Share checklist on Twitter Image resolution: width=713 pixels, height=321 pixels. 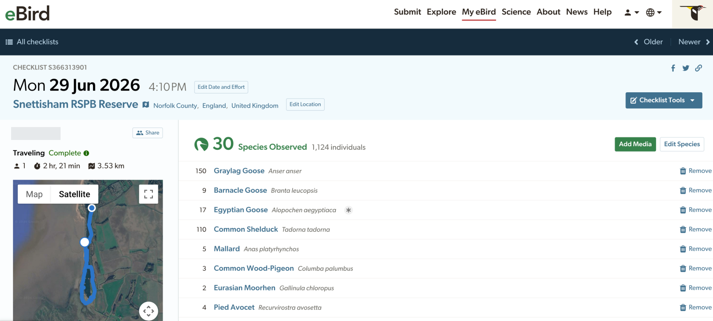pyautogui.click(x=685, y=68)
